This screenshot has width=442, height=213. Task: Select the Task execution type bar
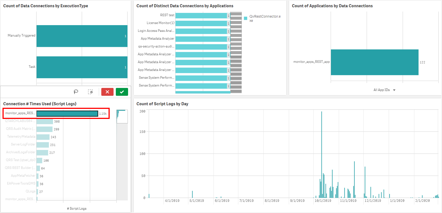point(82,67)
